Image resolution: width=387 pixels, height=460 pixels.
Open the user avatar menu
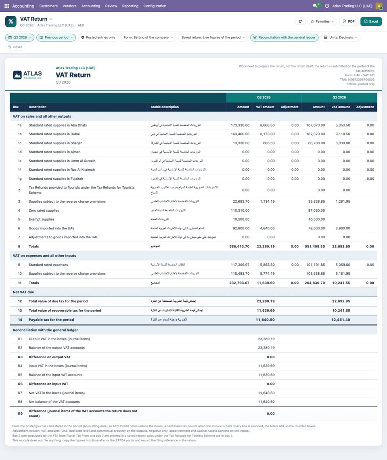pos(379,6)
